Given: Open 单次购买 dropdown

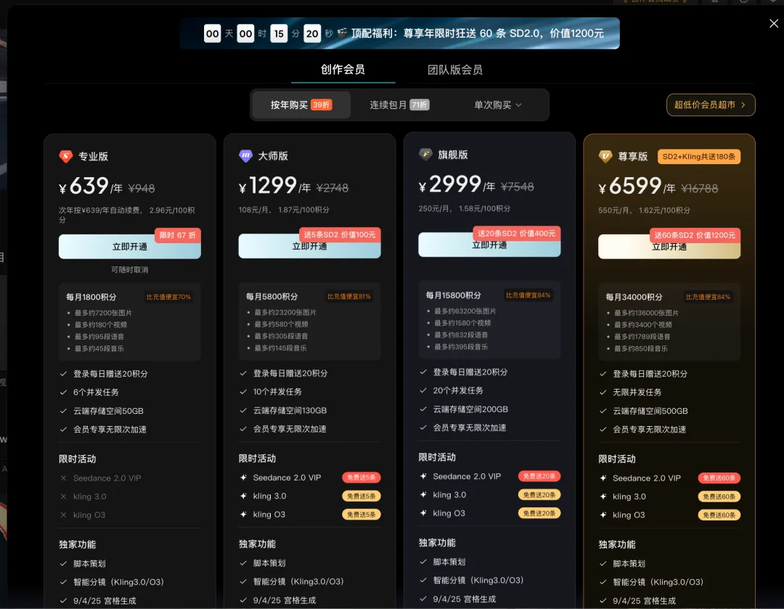Looking at the screenshot, I should coord(497,105).
